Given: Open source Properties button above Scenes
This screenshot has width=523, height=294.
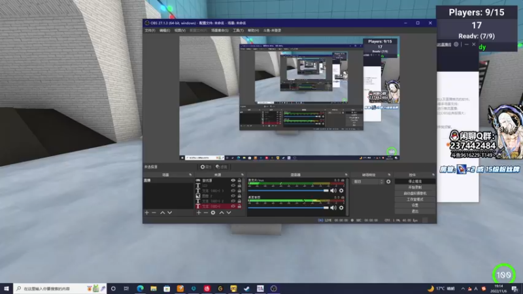Looking at the screenshot, I should coord(206,167).
